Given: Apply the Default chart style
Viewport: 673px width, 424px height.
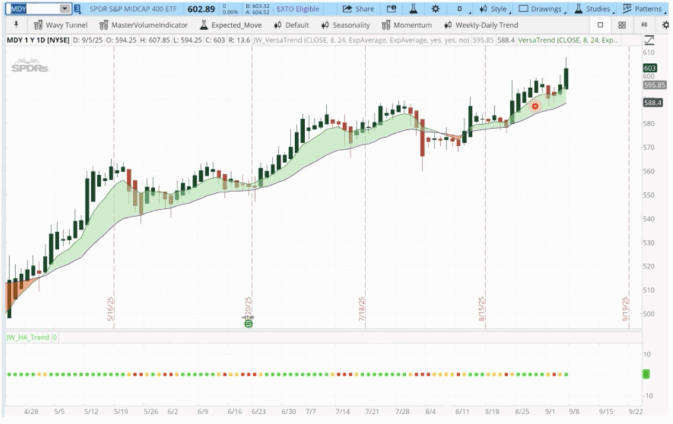Looking at the screenshot, I should click(291, 25).
